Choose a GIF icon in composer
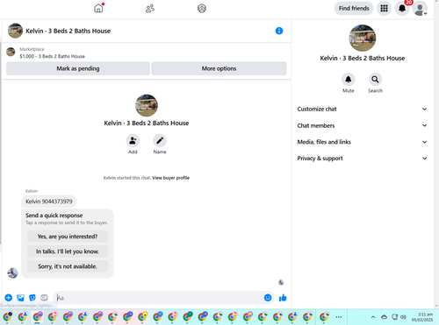 (44, 298)
